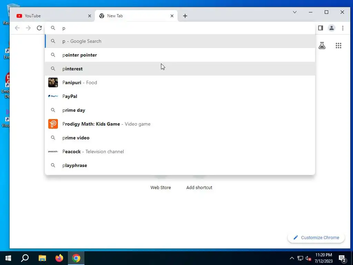Expand the tab search chevron
The height and width of the screenshot is (265, 353).
pyautogui.click(x=295, y=12)
